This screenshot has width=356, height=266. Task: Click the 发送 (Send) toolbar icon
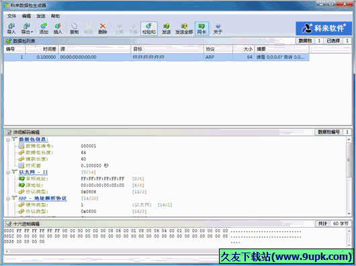pos(166,29)
